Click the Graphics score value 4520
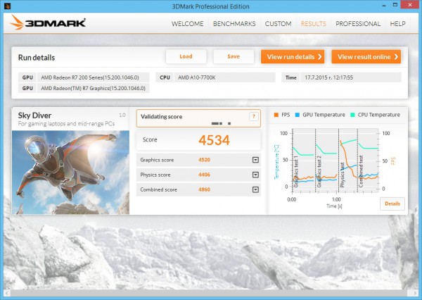This screenshot has height=300, width=422. pyautogui.click(x=204, y=160)
